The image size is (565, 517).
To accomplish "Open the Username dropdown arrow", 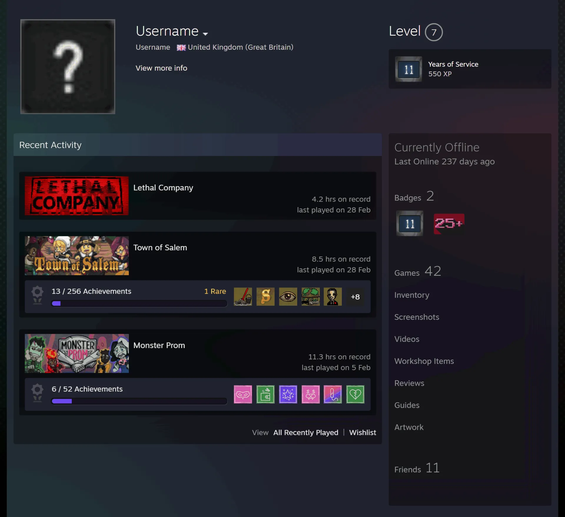I will click(x=205, y=34).
